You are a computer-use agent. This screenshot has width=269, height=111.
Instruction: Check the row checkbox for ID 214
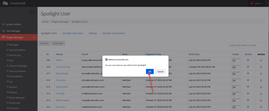point(42,94)
